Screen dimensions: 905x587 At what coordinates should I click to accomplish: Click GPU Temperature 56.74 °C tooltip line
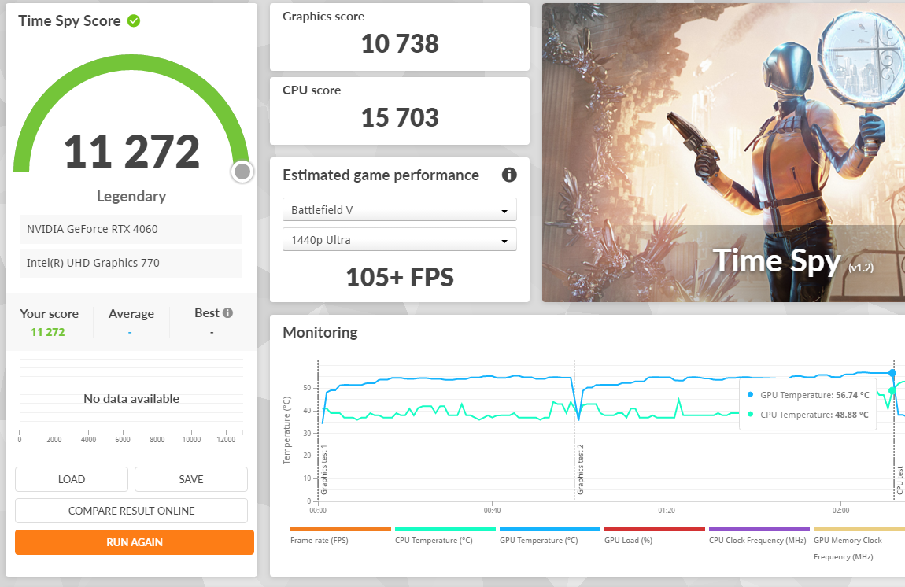coord(808,395)
